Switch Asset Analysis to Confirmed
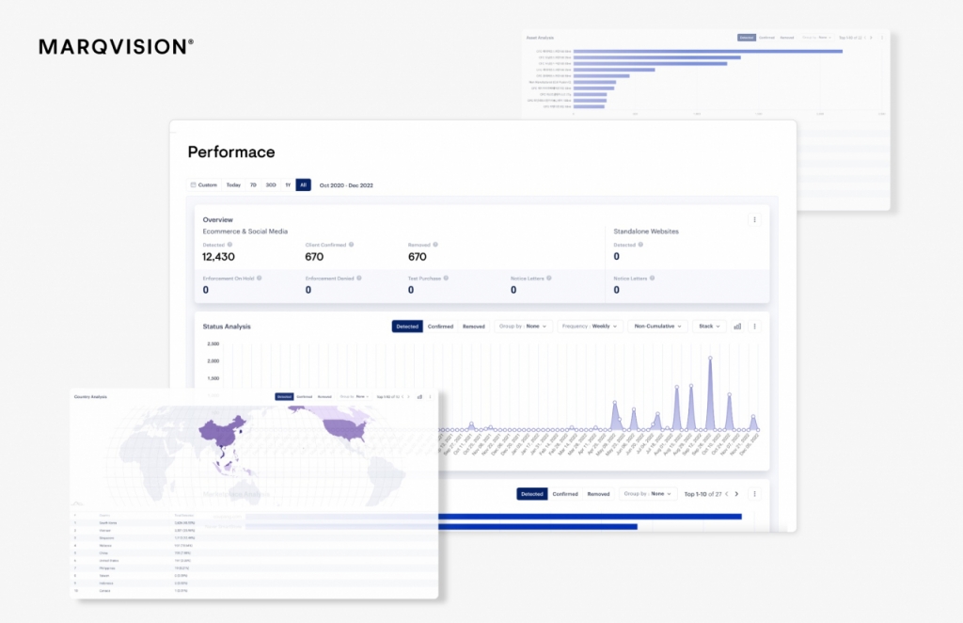 (767, 38)
